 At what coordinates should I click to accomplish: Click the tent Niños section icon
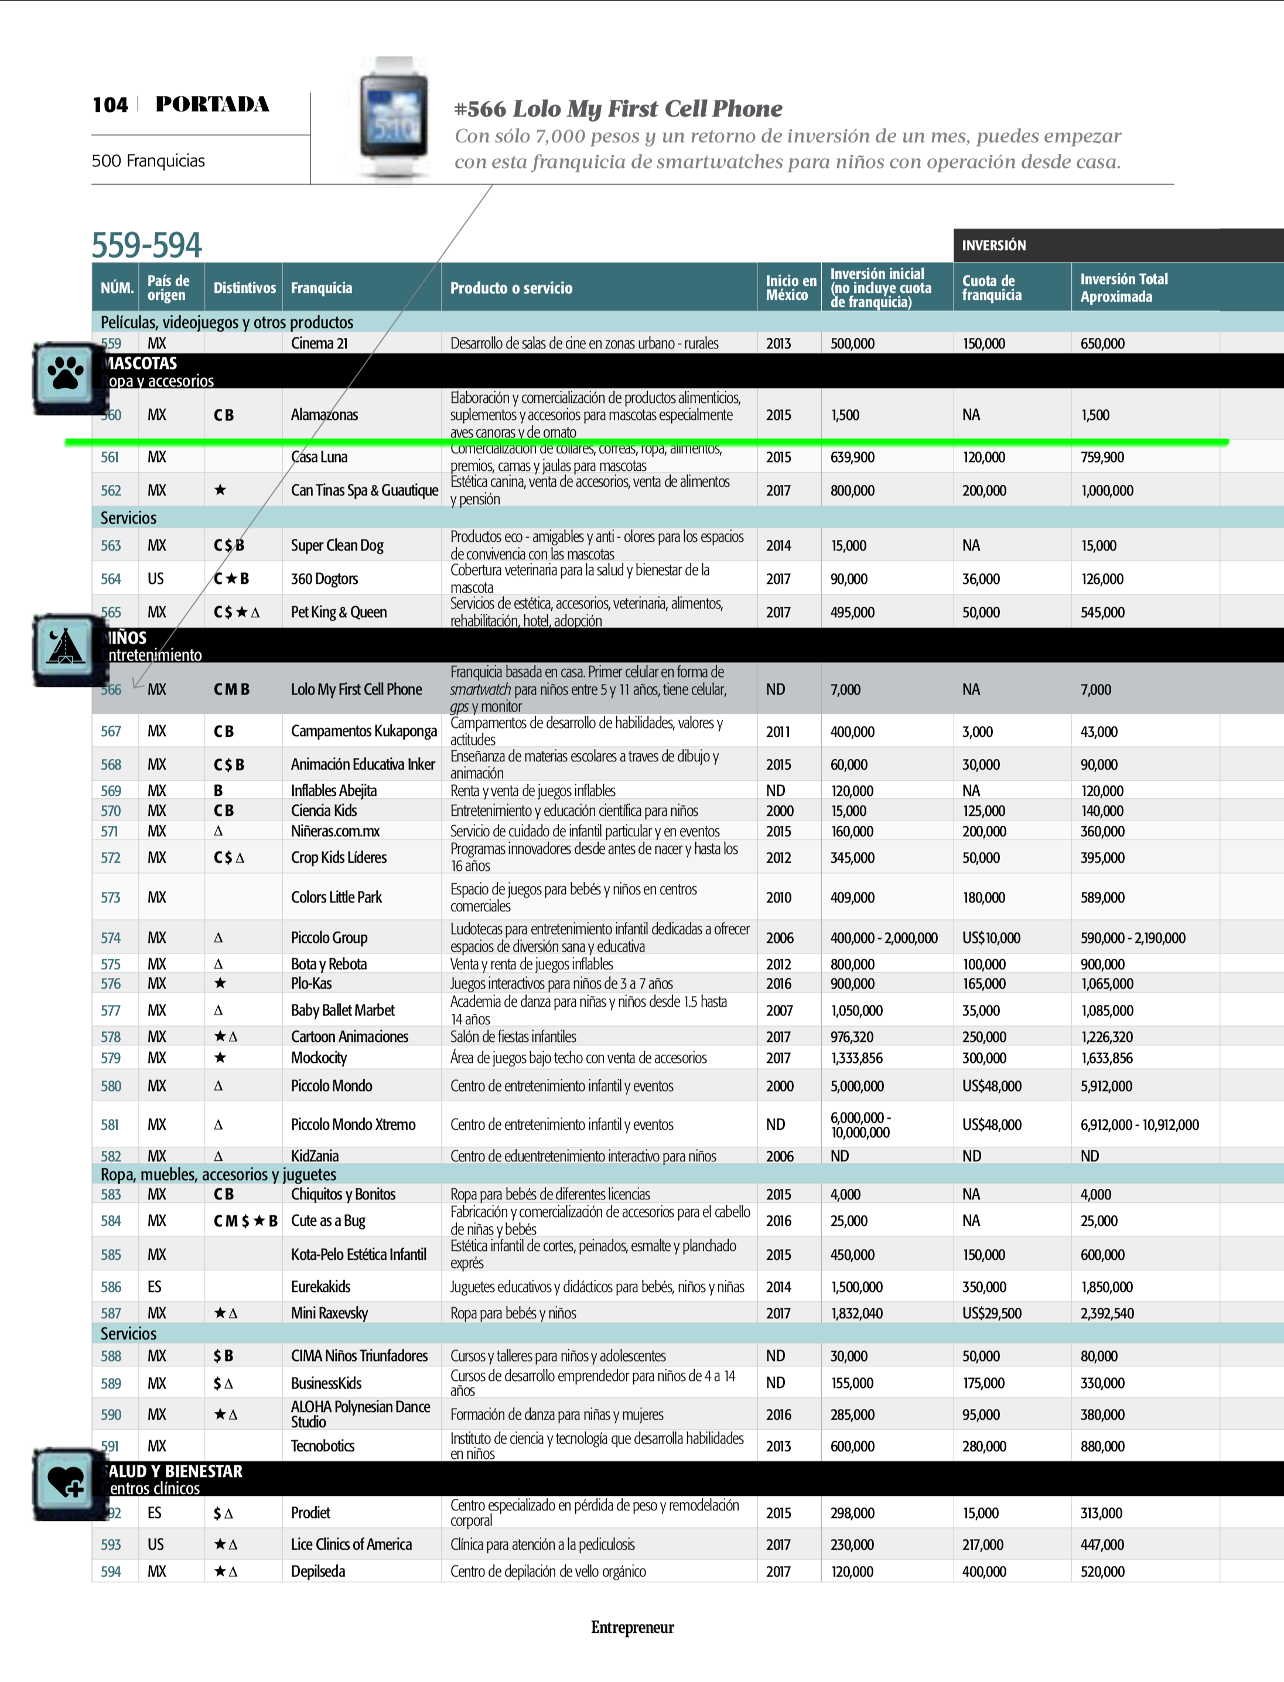coord(67,649)
